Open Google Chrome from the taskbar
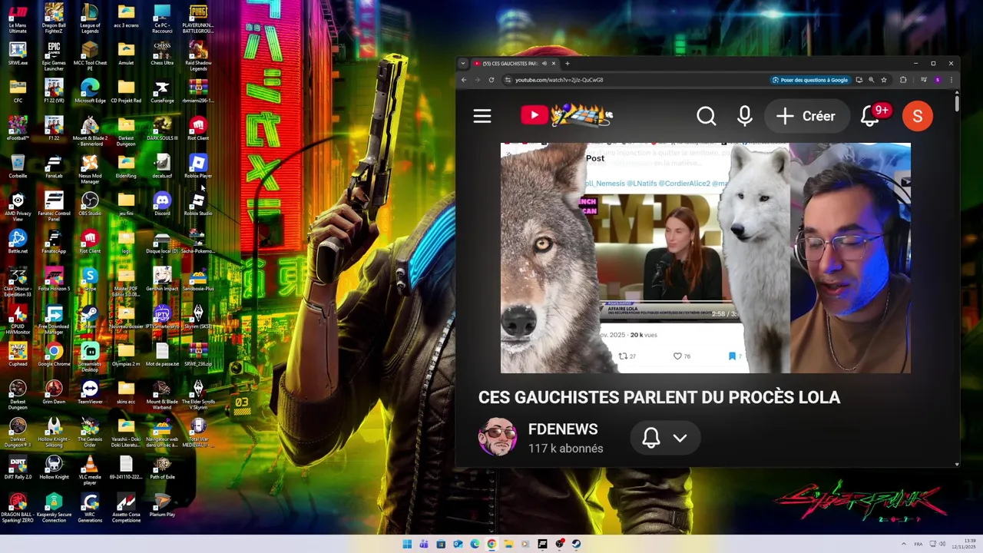Viewport: 983px width, 553px height. pos(491,544)
